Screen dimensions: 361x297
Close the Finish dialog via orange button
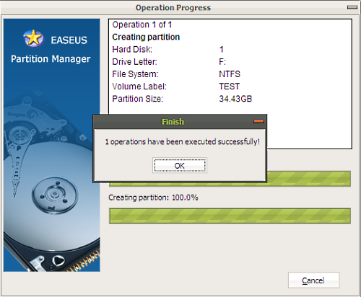click(258, 122)
